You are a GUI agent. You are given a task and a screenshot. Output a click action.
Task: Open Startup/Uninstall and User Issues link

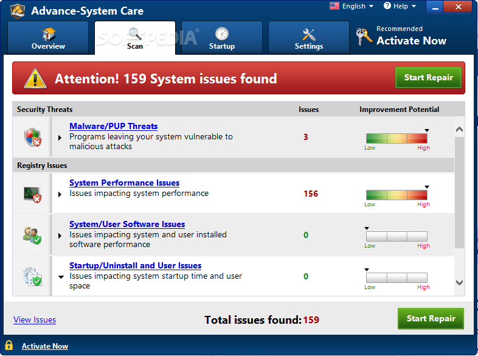click(136, 265)
